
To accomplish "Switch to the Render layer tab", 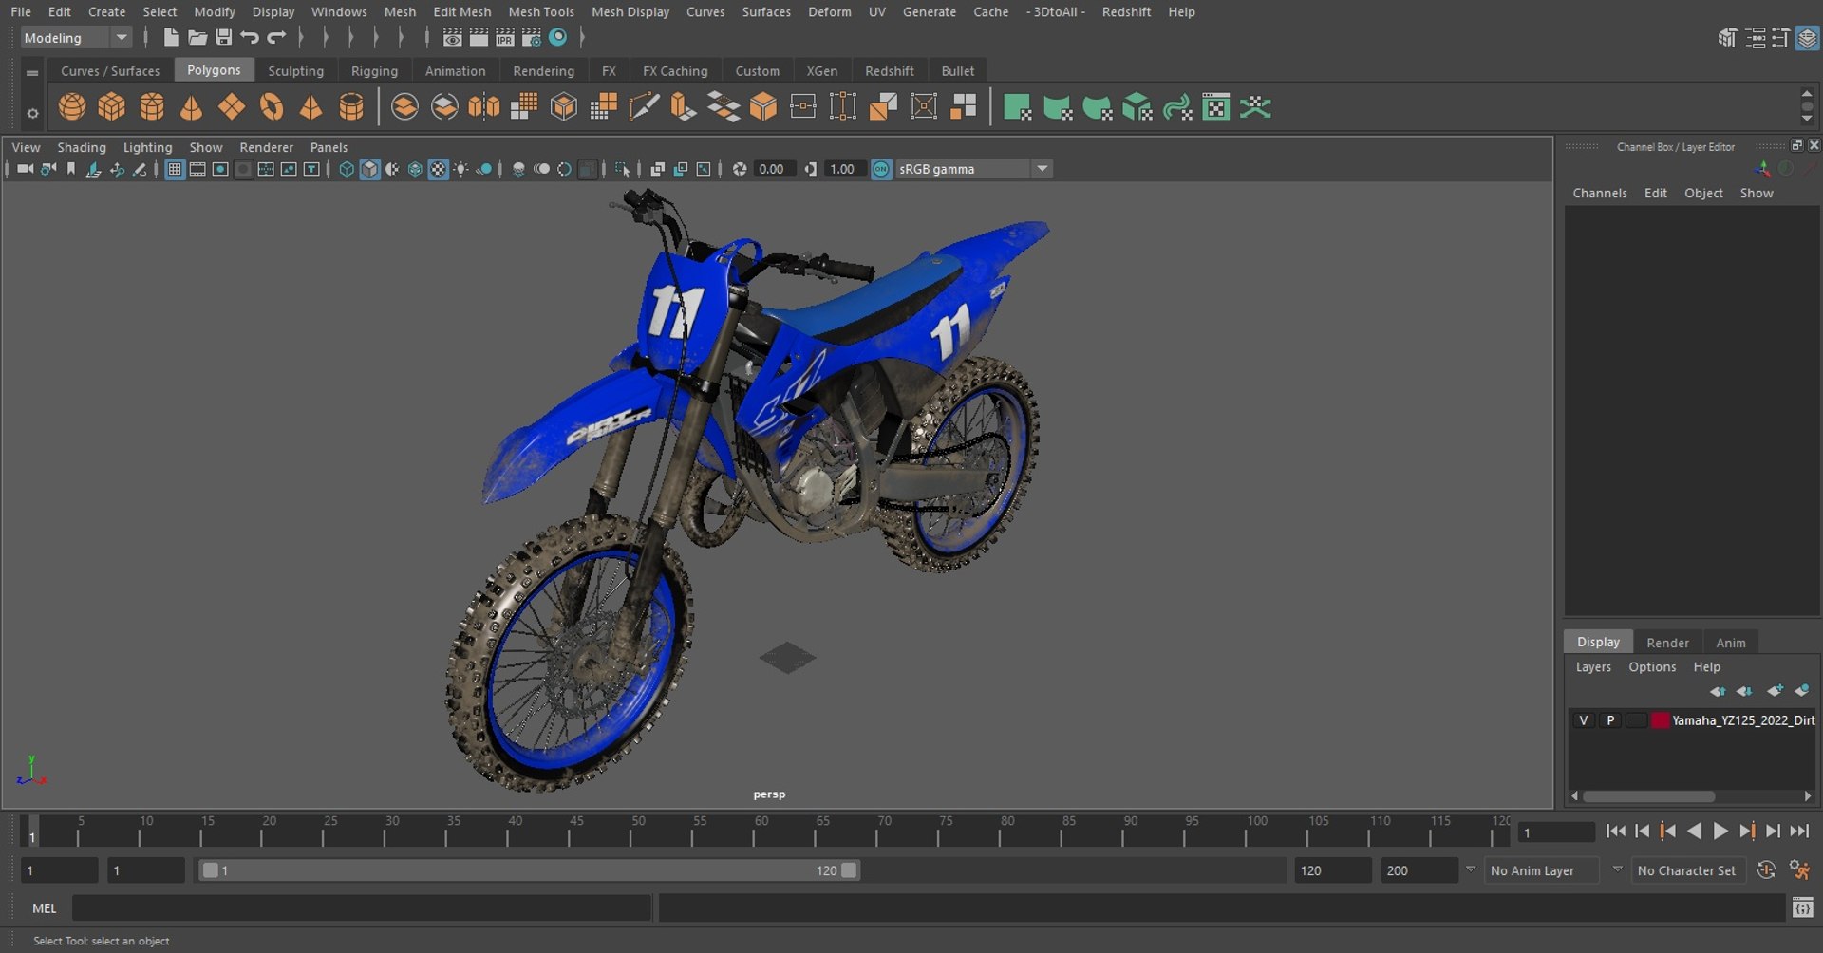I will pyautogui.click(x=1667, y=643).
